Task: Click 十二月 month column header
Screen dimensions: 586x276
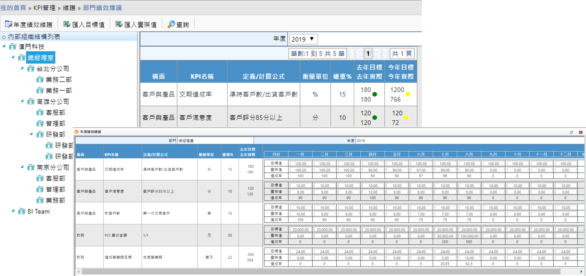Action: [566, 154]
